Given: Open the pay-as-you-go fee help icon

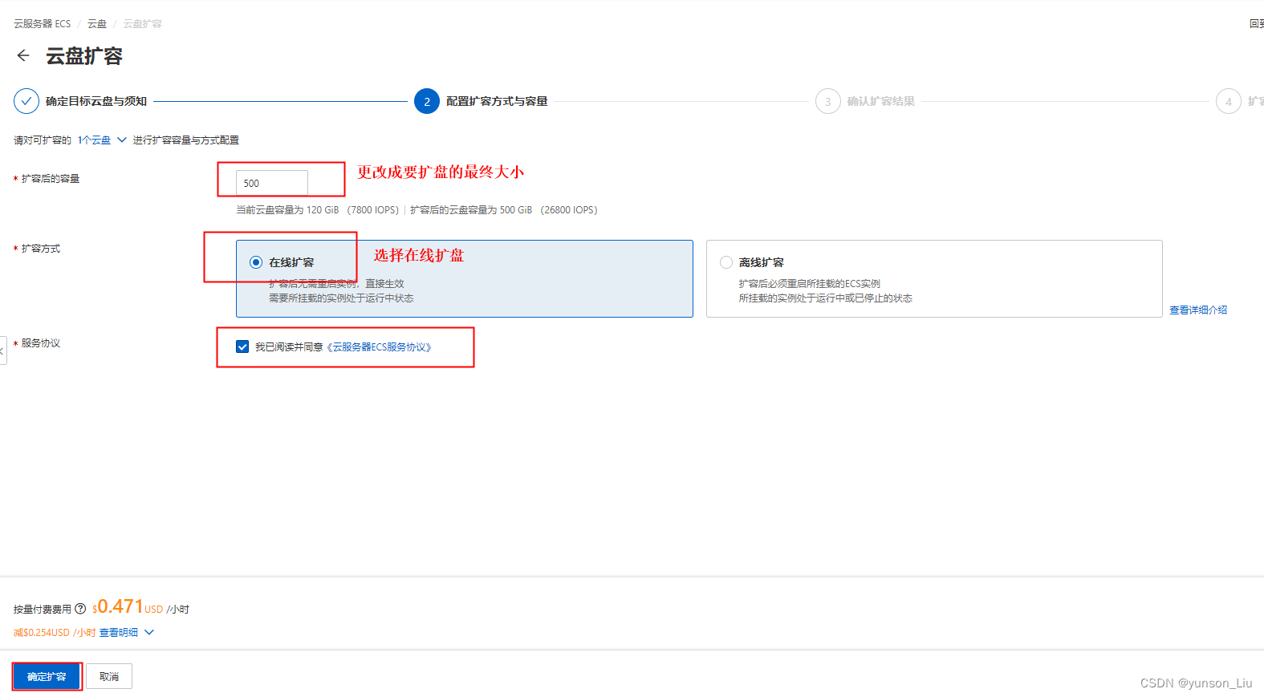Looking at the screenshot, I should click(80, 609).
